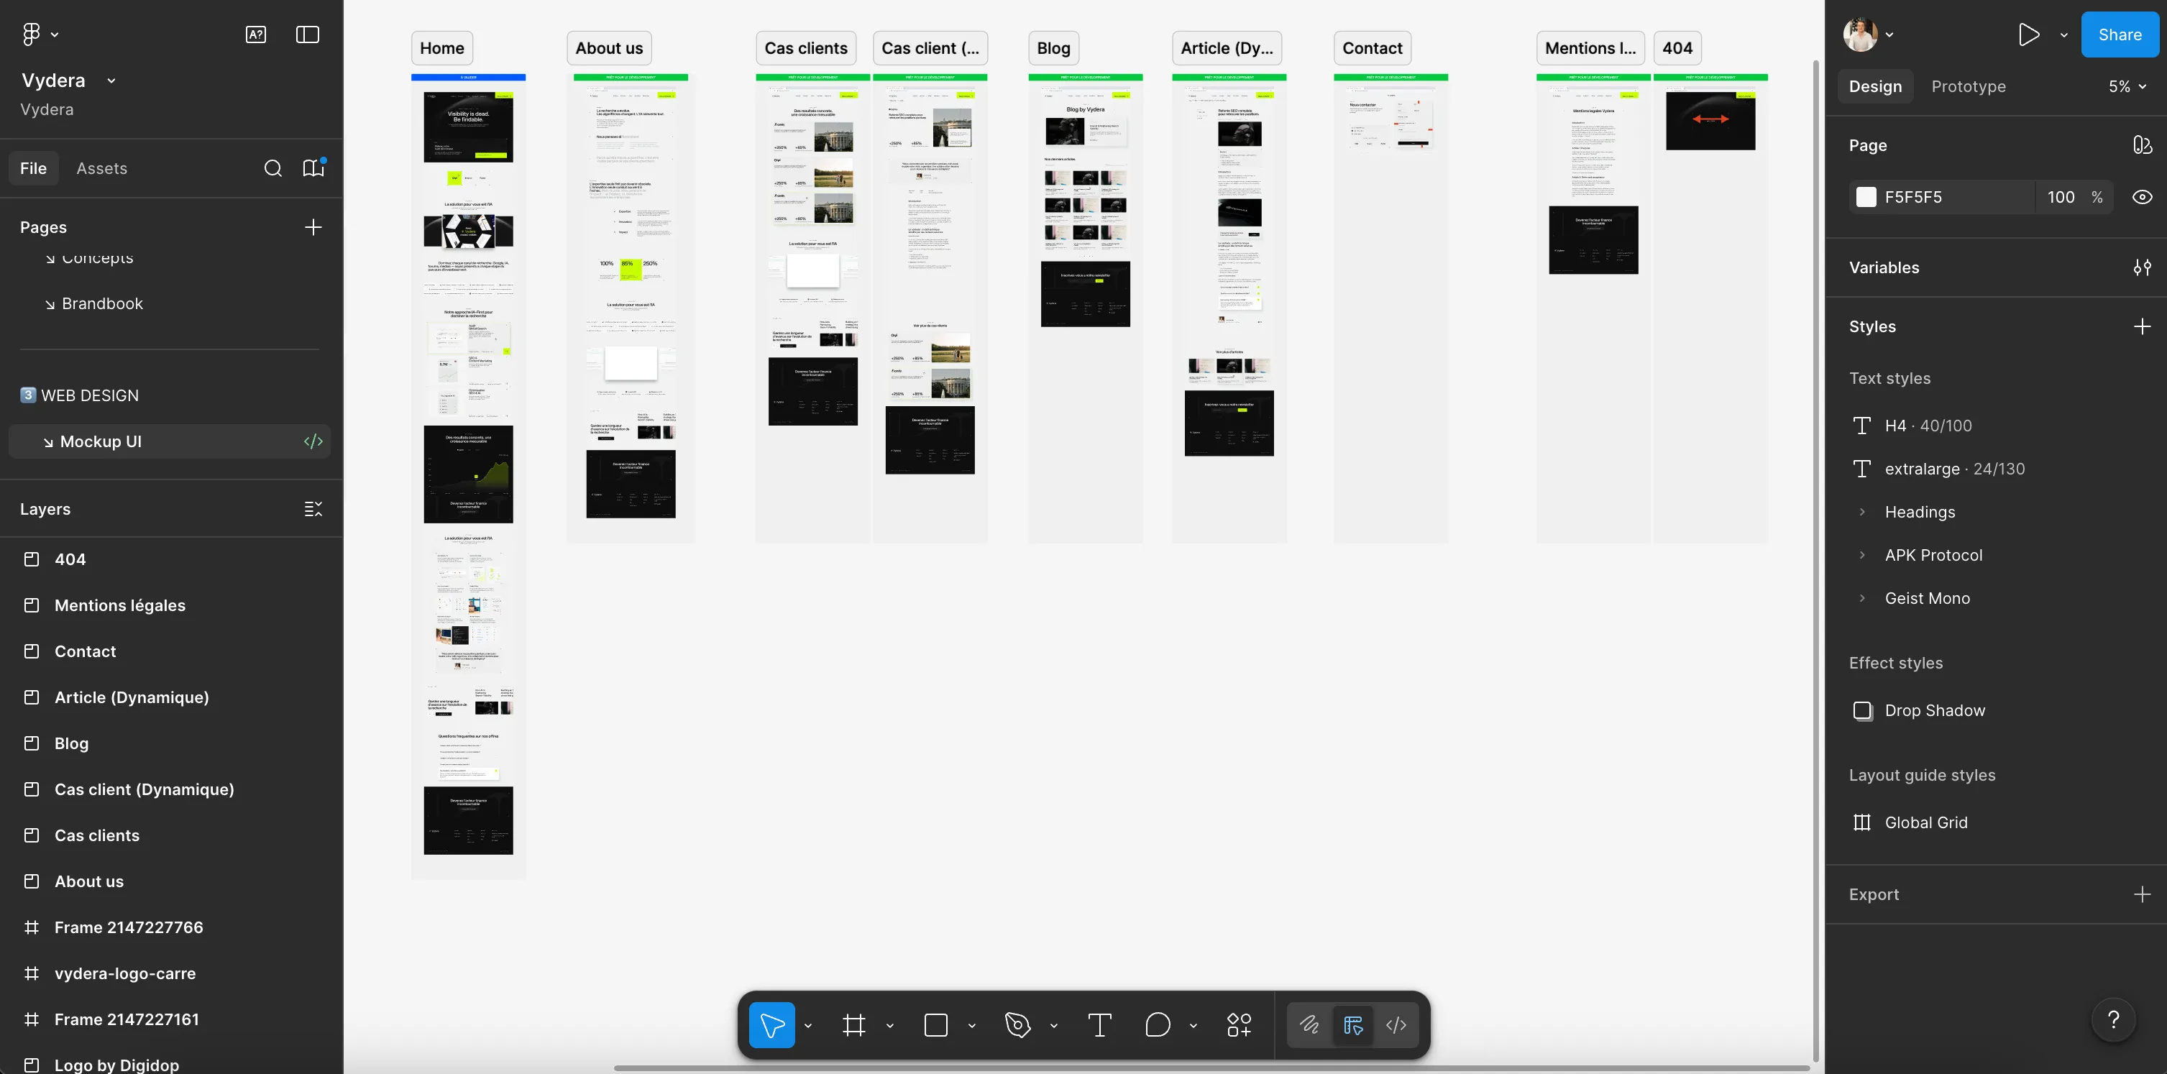
Task: Add a new page with the plus button
Action: tap(312, 226)
